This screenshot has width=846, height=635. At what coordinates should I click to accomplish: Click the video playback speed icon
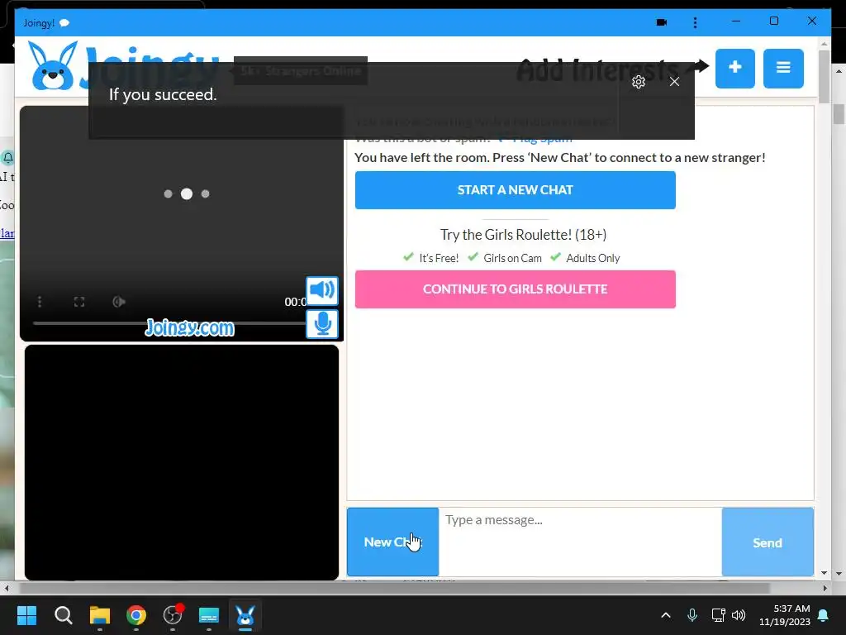[119, 302]
